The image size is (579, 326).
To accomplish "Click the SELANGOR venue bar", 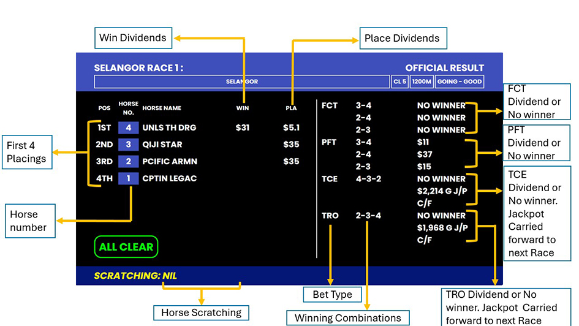I will pyautogui.click(x=242, y=81).
